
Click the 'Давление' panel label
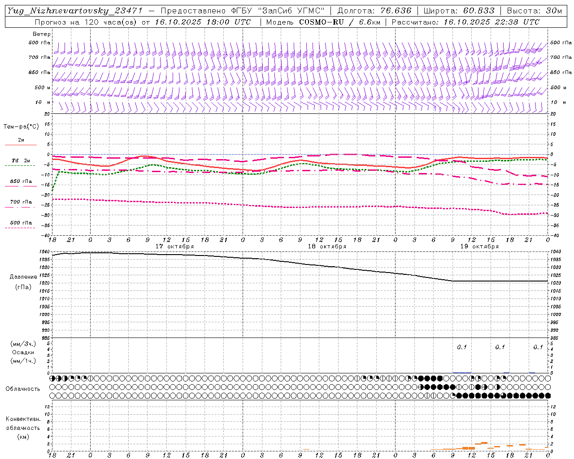pyautogui.click(x=23, y=277)
